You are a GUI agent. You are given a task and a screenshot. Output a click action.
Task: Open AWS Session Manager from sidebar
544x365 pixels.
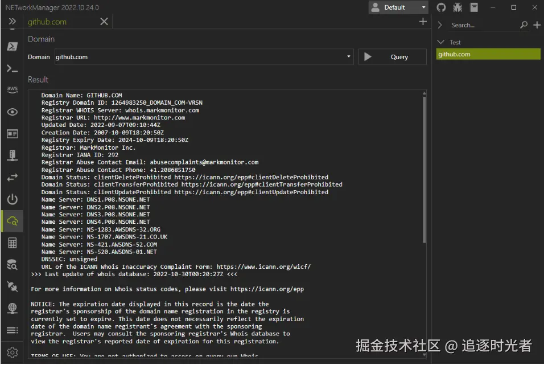(12, 89)
